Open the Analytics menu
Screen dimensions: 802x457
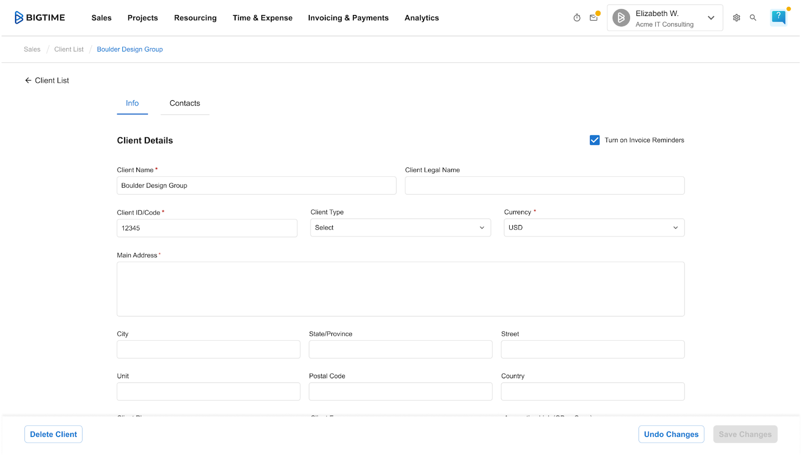(421, 18)
